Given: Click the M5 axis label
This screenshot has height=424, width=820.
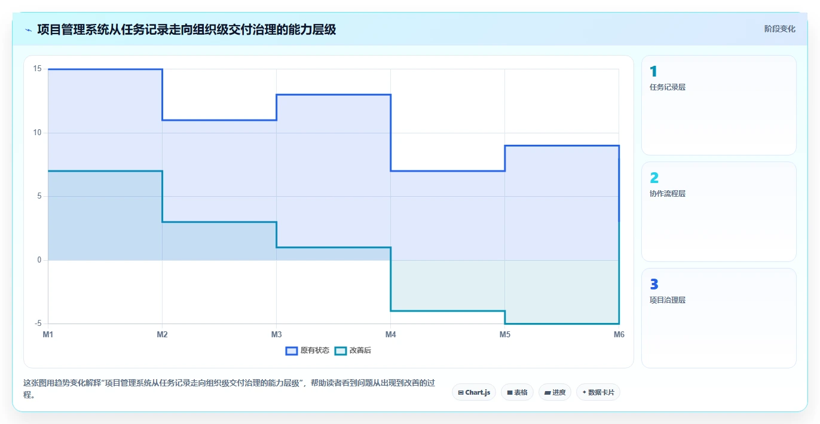Looking at the screenshot, I should click(504, 334).
